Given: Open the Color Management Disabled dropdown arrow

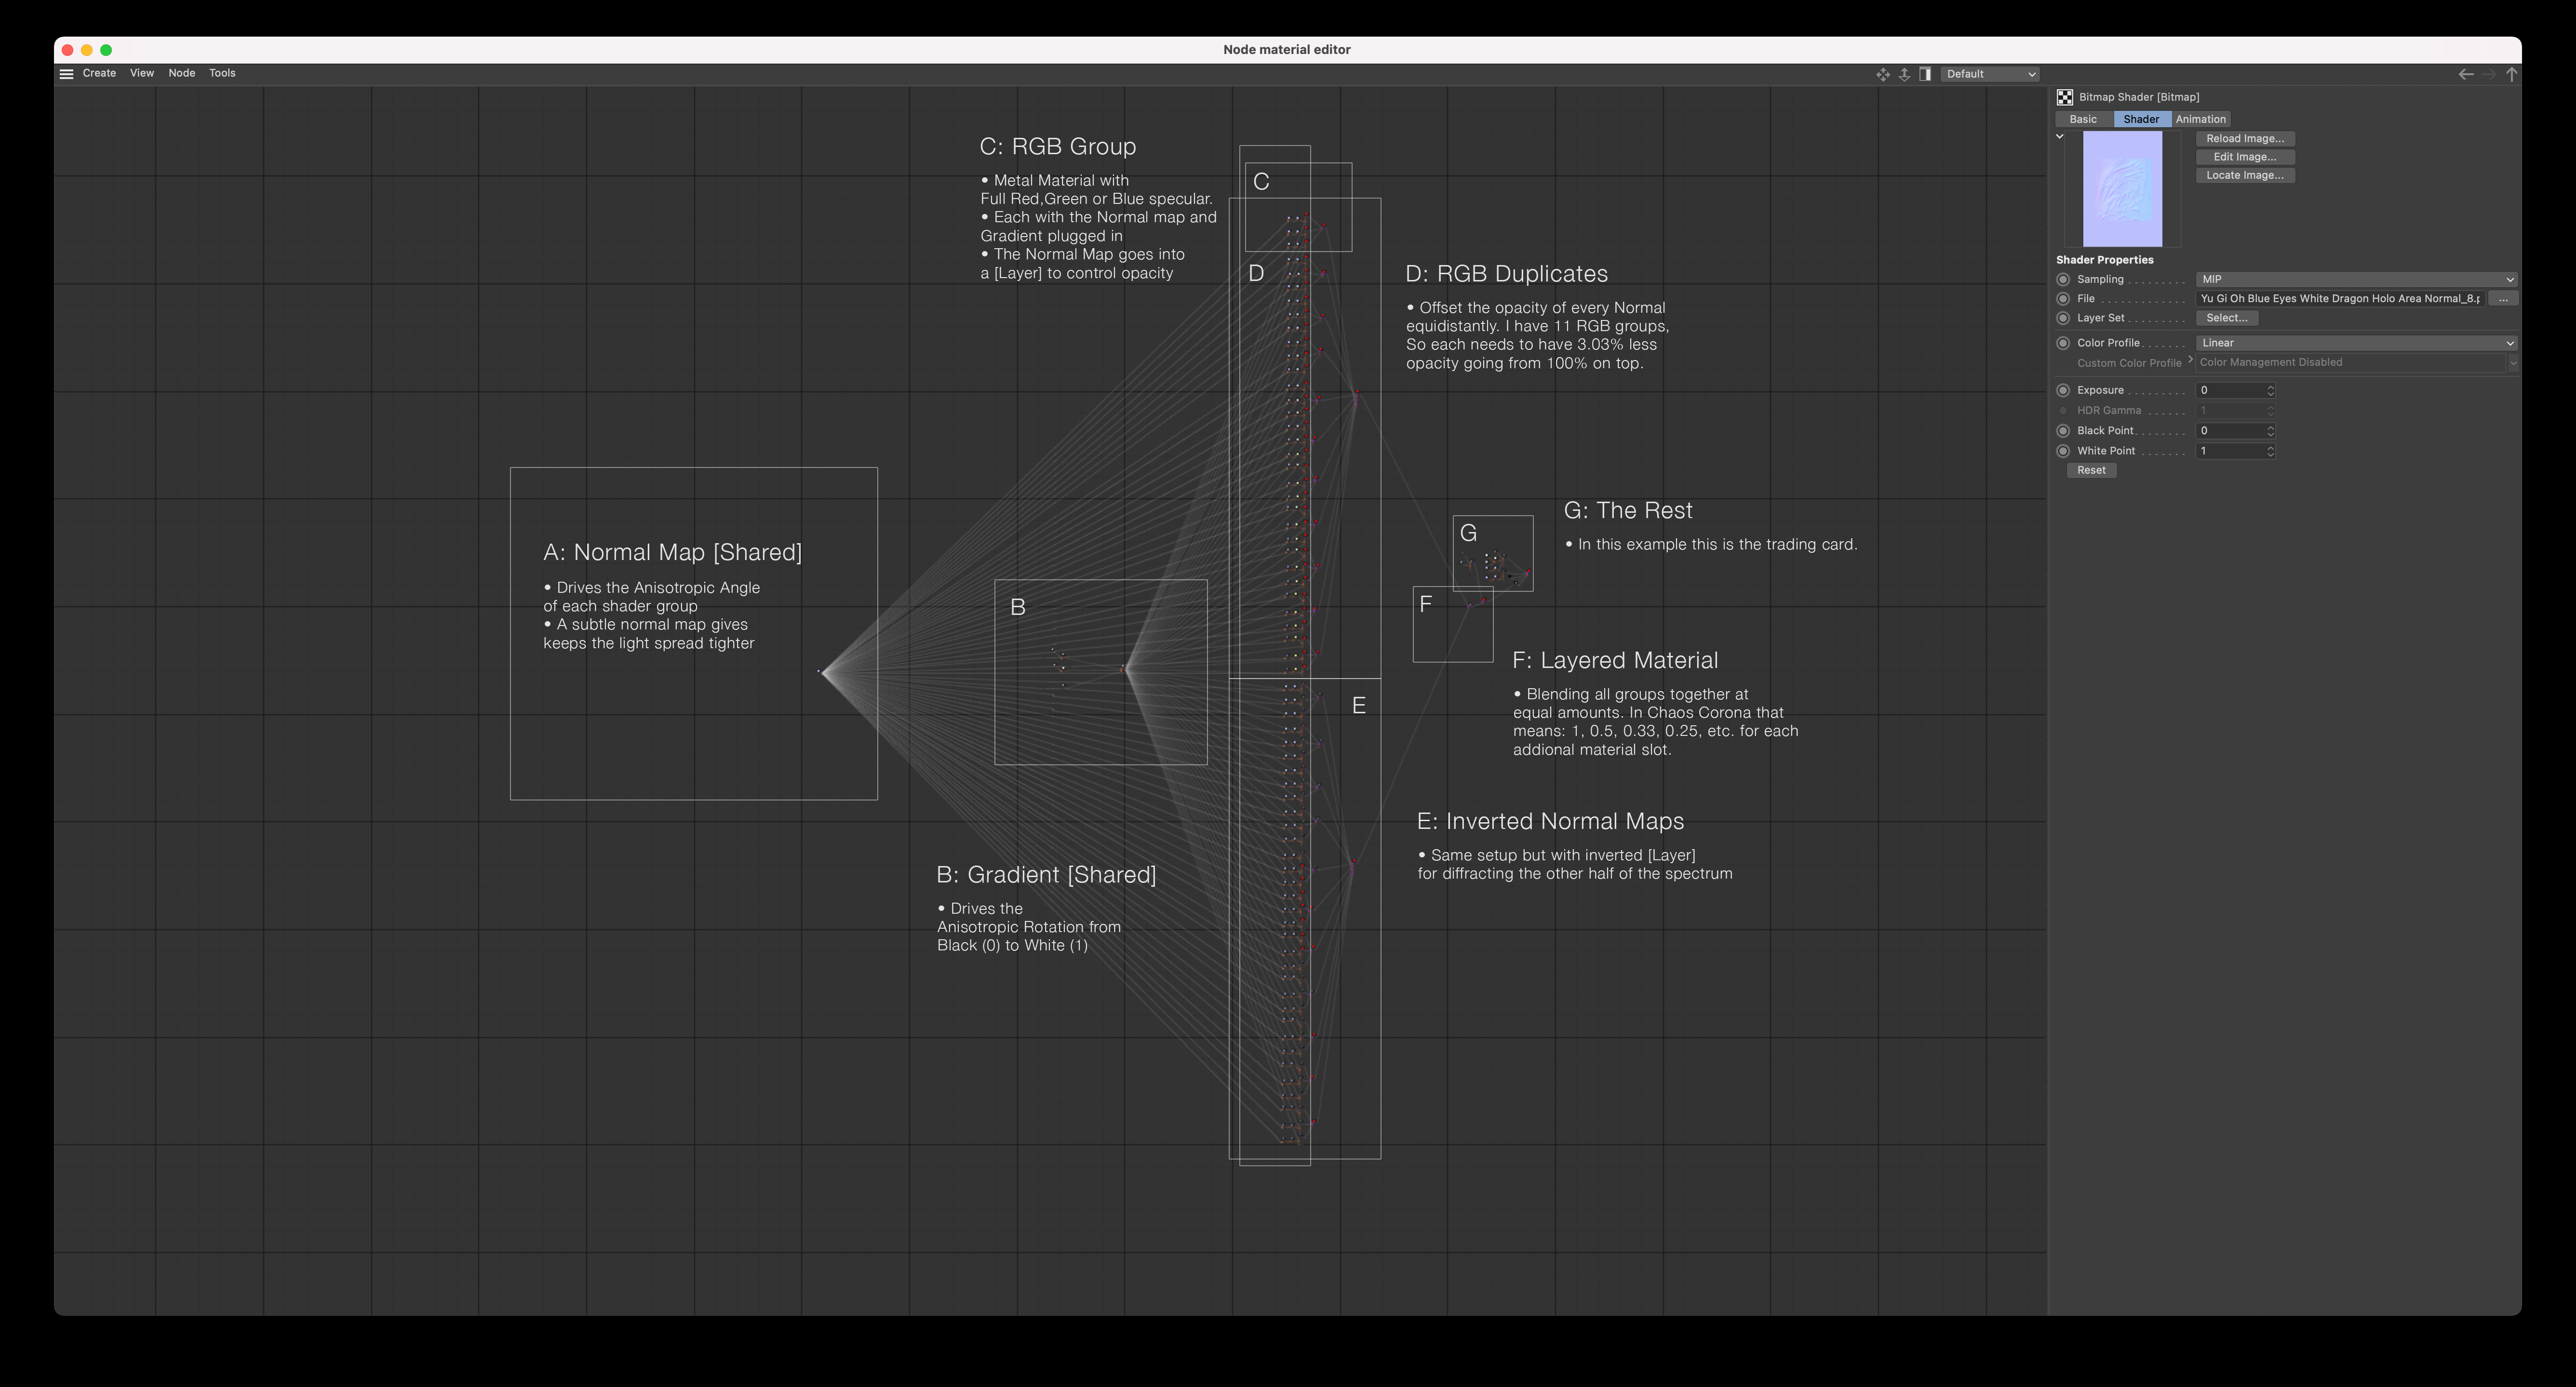Looking at the screenshot, I should (2513, 363).
